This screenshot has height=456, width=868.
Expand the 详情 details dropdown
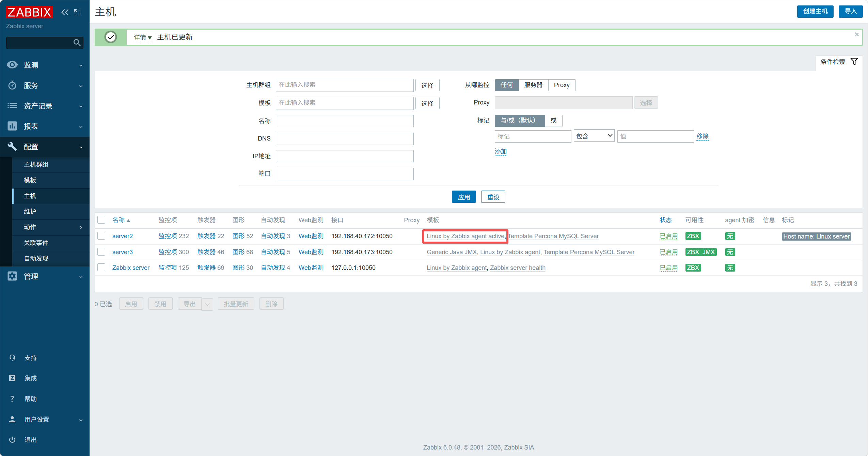pyautogui.click(x=142, y=37)
